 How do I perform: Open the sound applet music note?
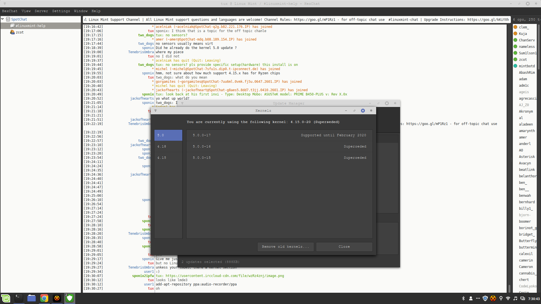515,298
